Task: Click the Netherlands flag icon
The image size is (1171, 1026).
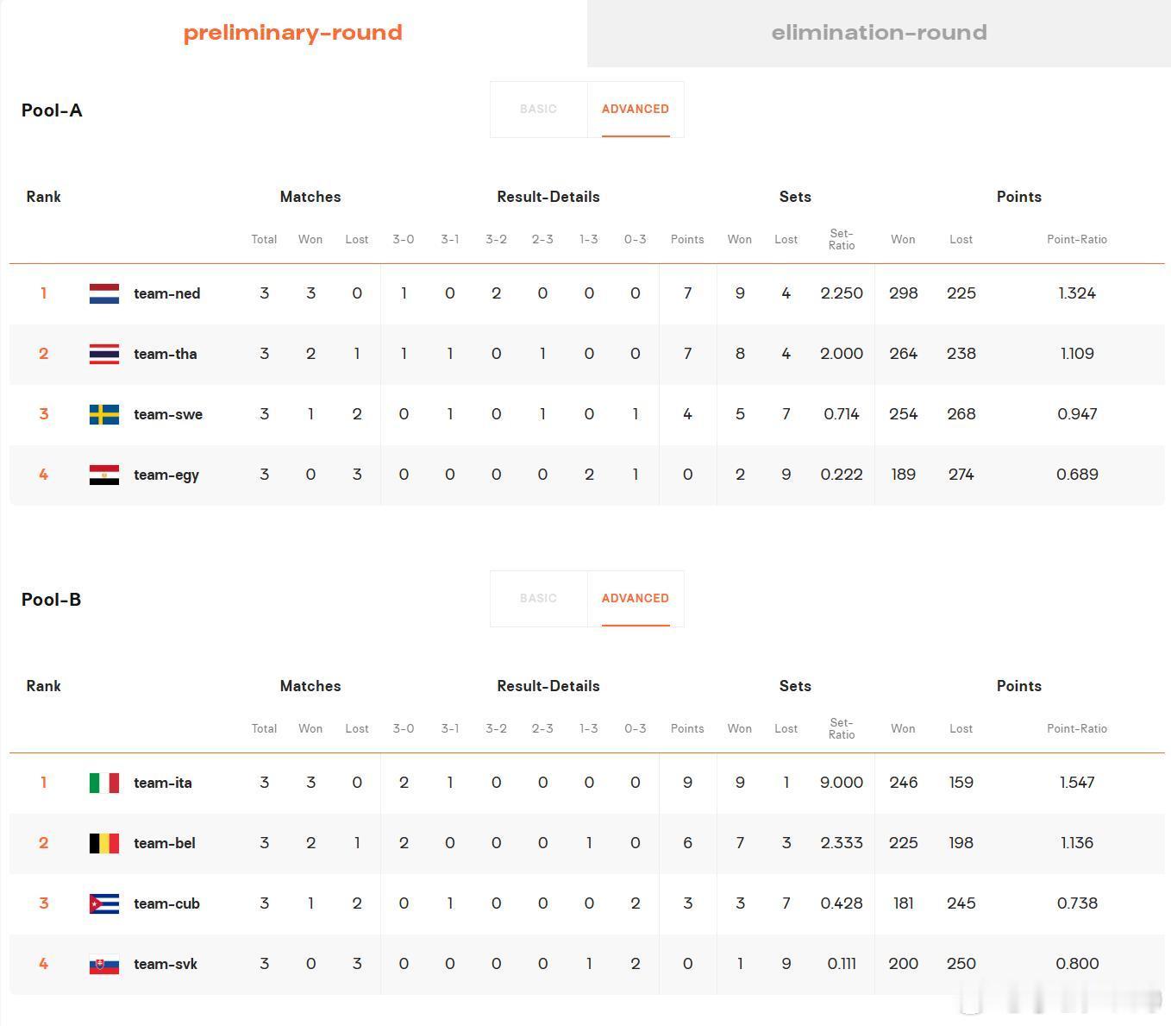Action: click(x=104, y=293)
